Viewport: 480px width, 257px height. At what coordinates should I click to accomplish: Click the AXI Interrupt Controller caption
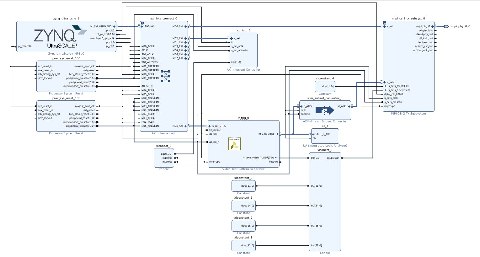[x=243, y=70]
